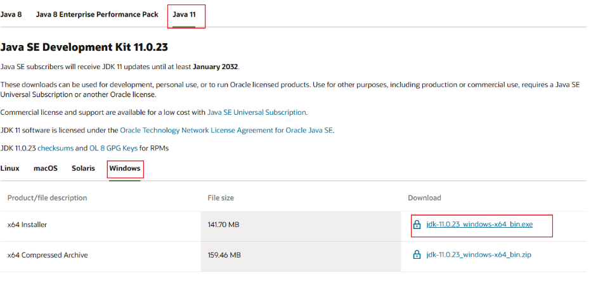Viewport: 591px width, 281px height.
Task: Select the Java 11 tab
Action: click(185, 14)
